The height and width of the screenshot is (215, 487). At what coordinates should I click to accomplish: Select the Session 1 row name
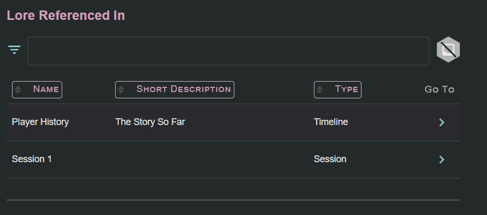(32, 159)
